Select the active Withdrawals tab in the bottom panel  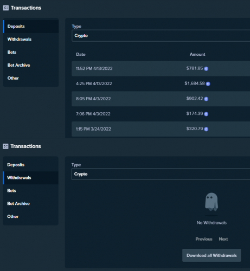[x=31, y=178]
